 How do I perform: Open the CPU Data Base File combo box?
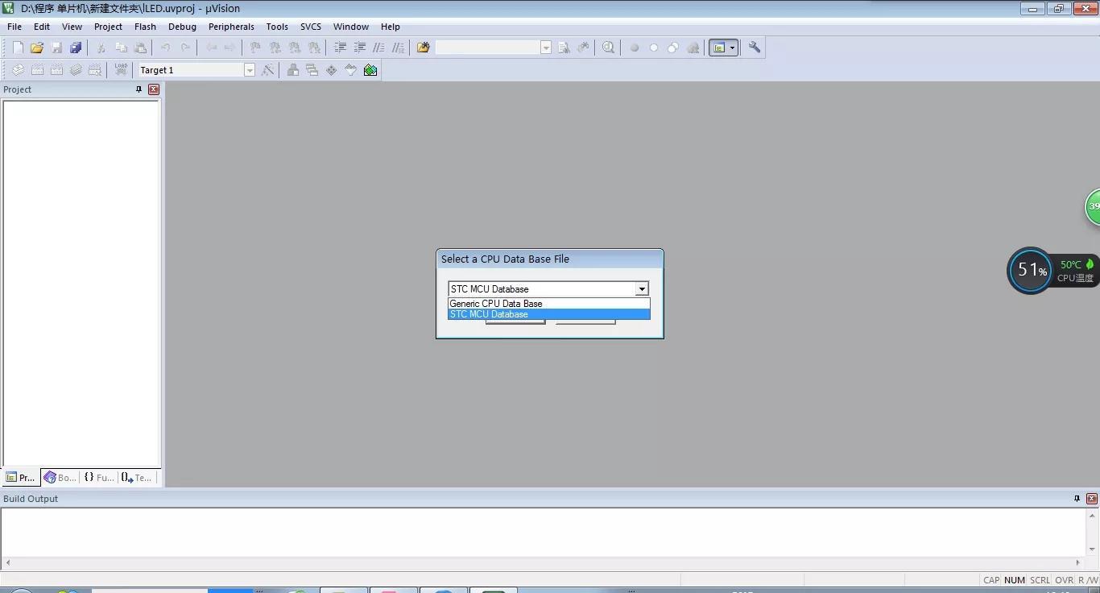(548, 288)
